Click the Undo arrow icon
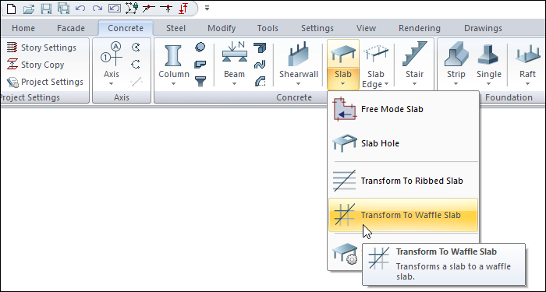 80,8
